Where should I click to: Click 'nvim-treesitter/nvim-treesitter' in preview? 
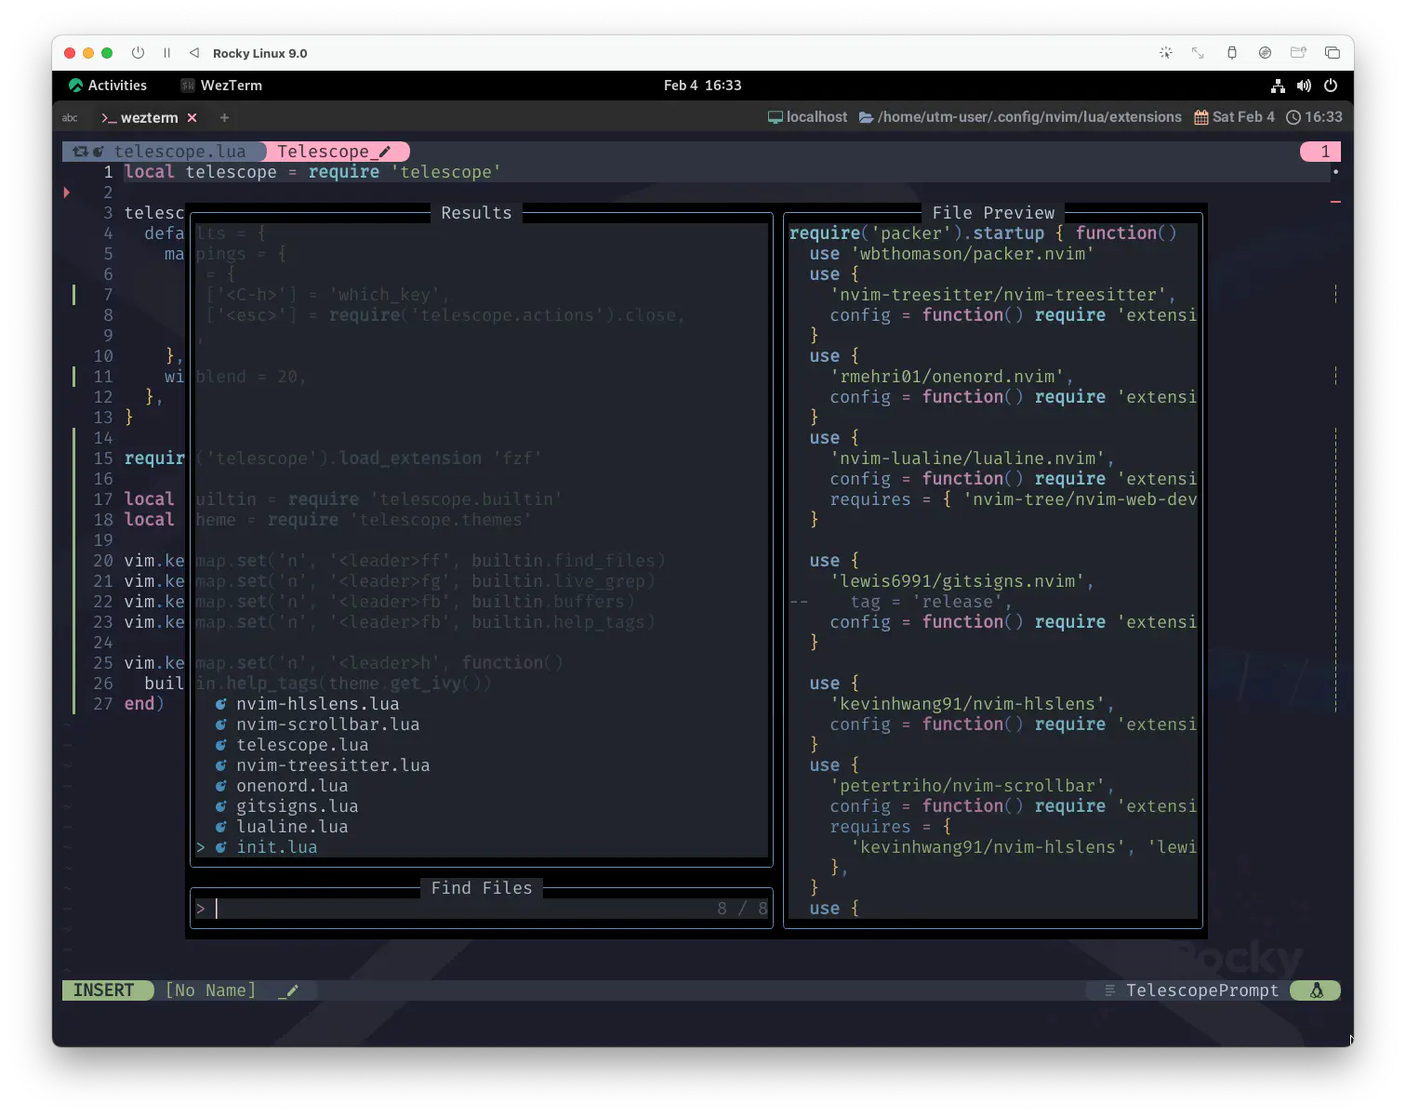click(x=998, y=295)
